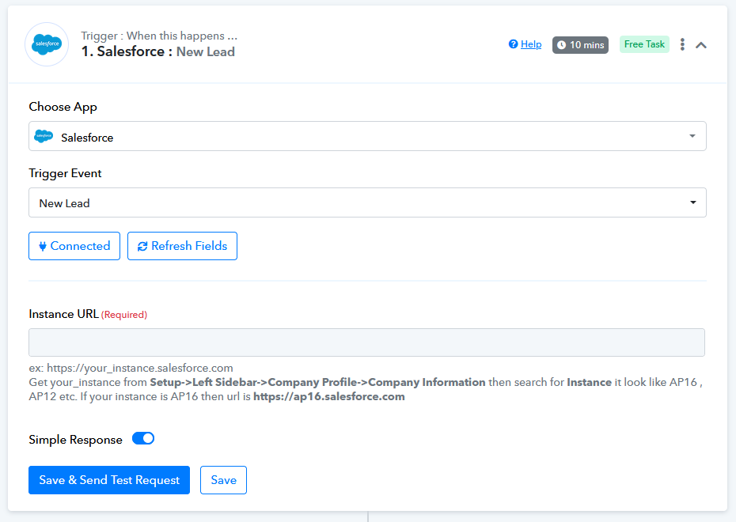Collapse the trigger step with the chevron
The width and height of the screenshot is (736, 522).
pyautogui.click(x=701, y=45)
